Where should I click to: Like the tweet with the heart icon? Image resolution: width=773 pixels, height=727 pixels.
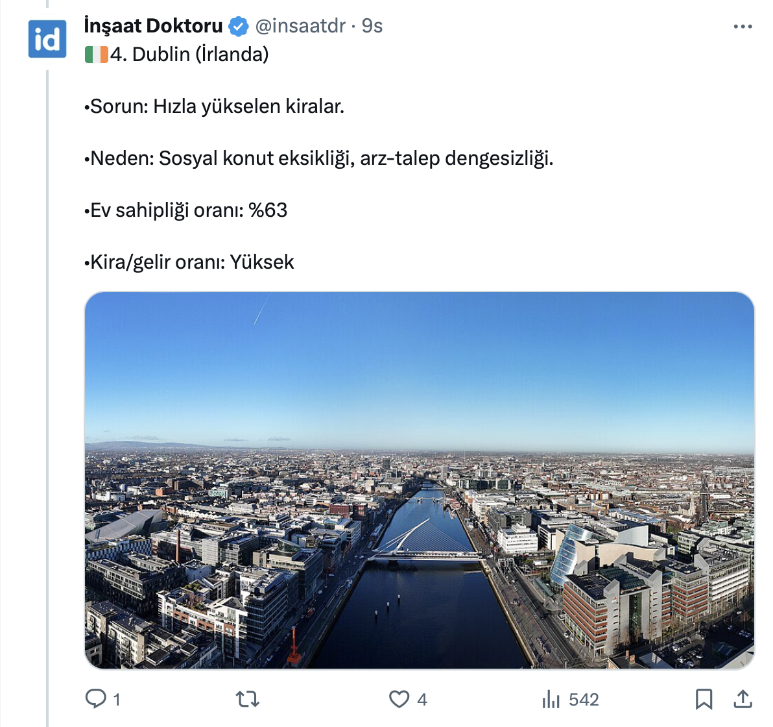click(x=399, y=699)
